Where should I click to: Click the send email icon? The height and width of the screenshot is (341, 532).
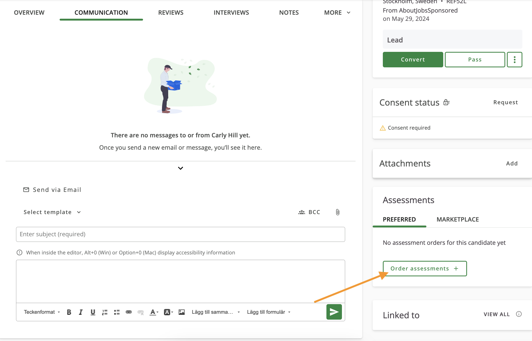[334, 312]
